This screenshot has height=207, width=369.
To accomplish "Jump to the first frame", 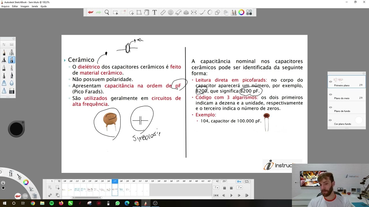I will coord(216,195).
